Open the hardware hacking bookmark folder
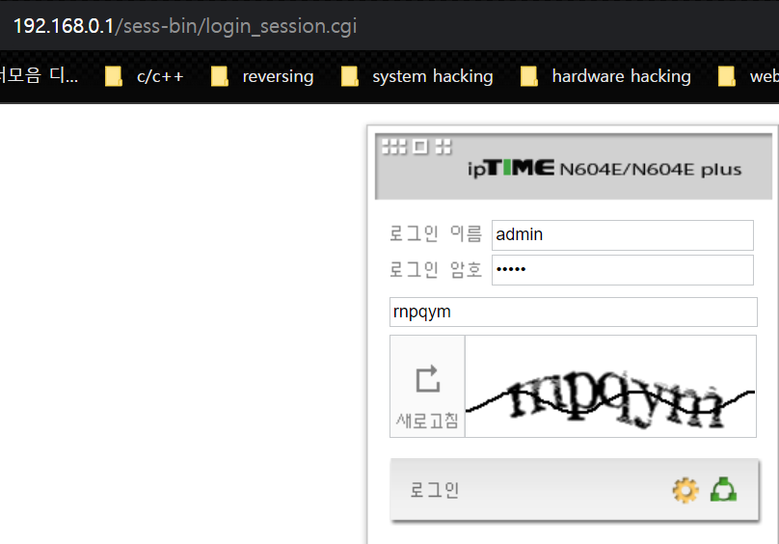Viewport: 779px width, 544px height. point(605,76)
